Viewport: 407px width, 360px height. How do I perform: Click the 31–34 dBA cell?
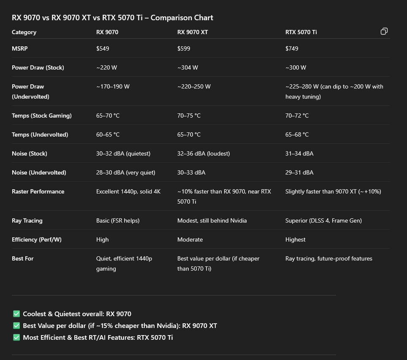[299, 154]
